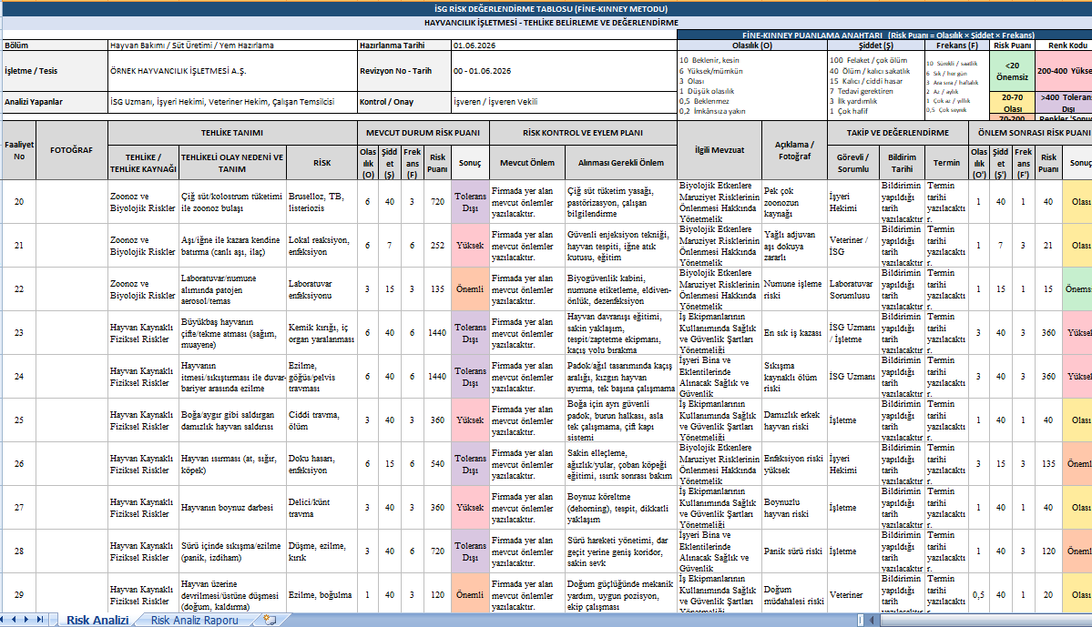This screenshot has height=627, width=1092.
Task: Select the 'İlgili Mevzuat' column header
Action: [719, 150]
